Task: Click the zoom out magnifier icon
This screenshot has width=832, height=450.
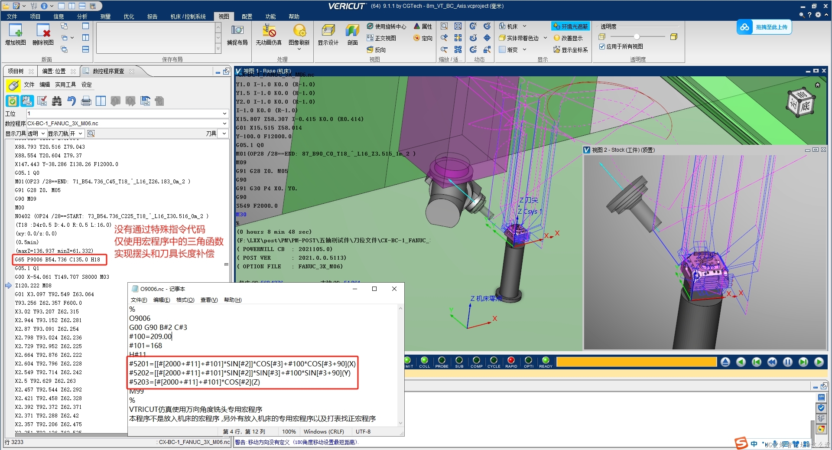Action: [444, 49]
